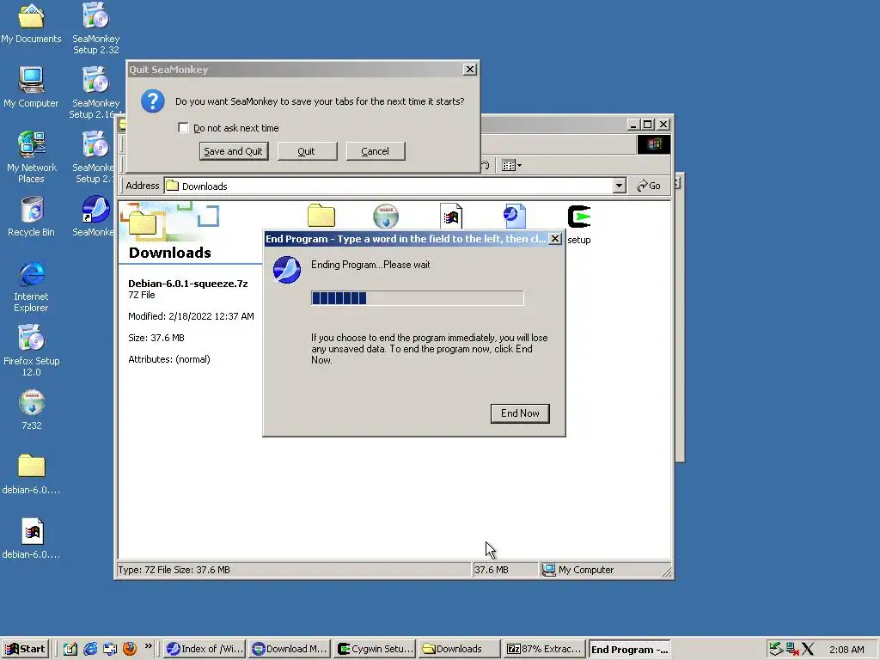Click Go button beside address bar
The height and width of the screenshot is (660, 880).
point(649,186)
